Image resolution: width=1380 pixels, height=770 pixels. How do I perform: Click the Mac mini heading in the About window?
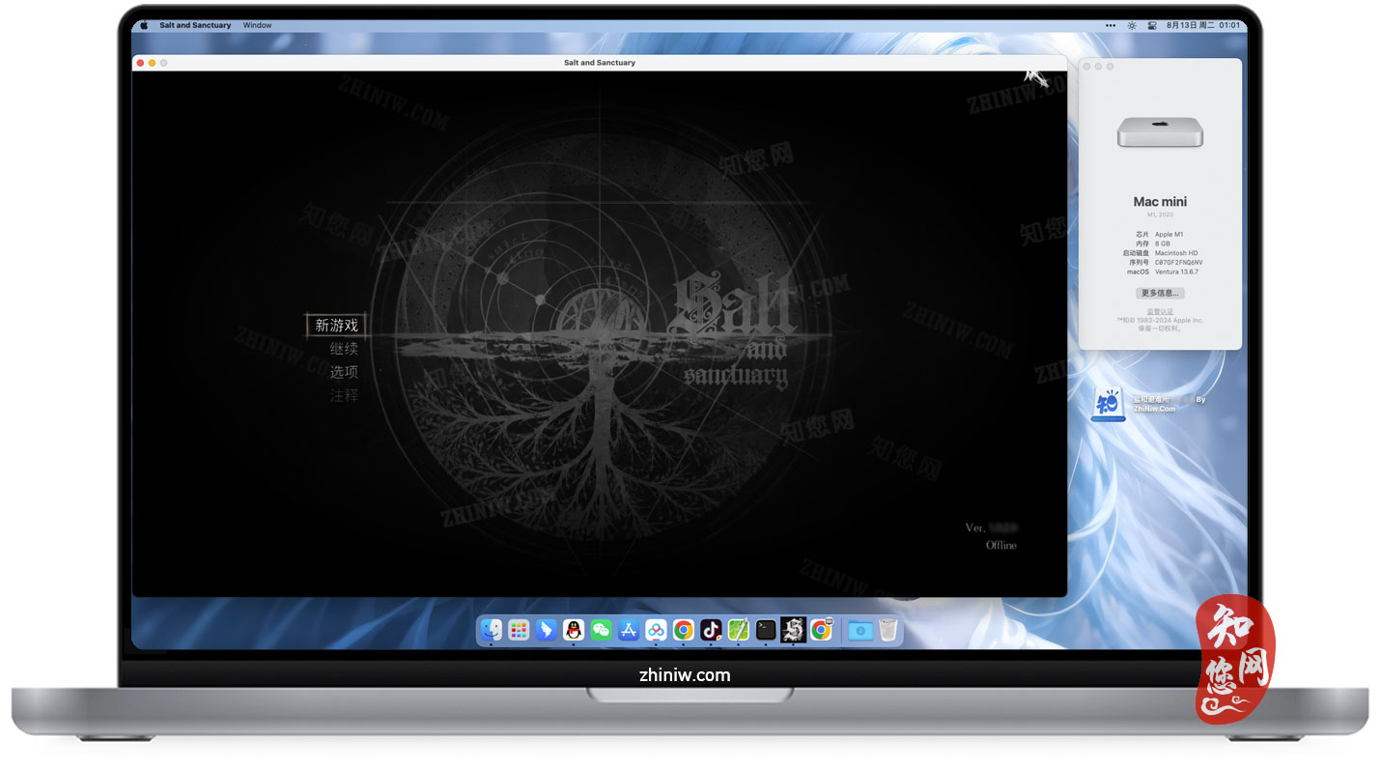(x=1160, y=202)
